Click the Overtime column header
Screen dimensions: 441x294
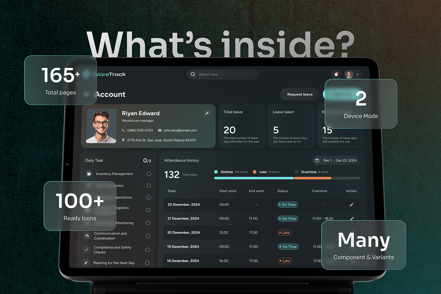(319, 191)
